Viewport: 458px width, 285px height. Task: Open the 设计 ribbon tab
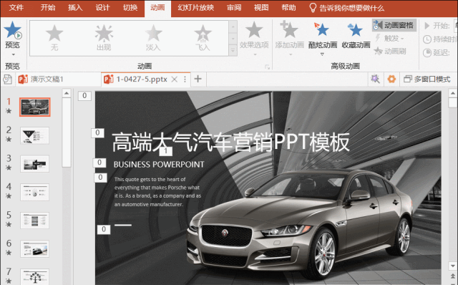pos(103,8)
